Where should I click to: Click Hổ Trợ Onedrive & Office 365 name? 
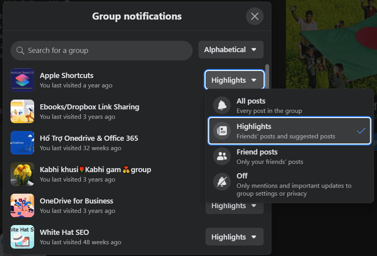89,138
